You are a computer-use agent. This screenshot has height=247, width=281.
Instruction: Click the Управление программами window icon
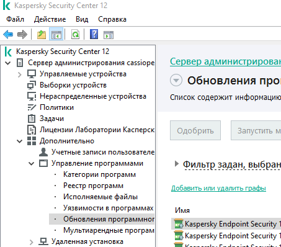[x=43, y=163]
